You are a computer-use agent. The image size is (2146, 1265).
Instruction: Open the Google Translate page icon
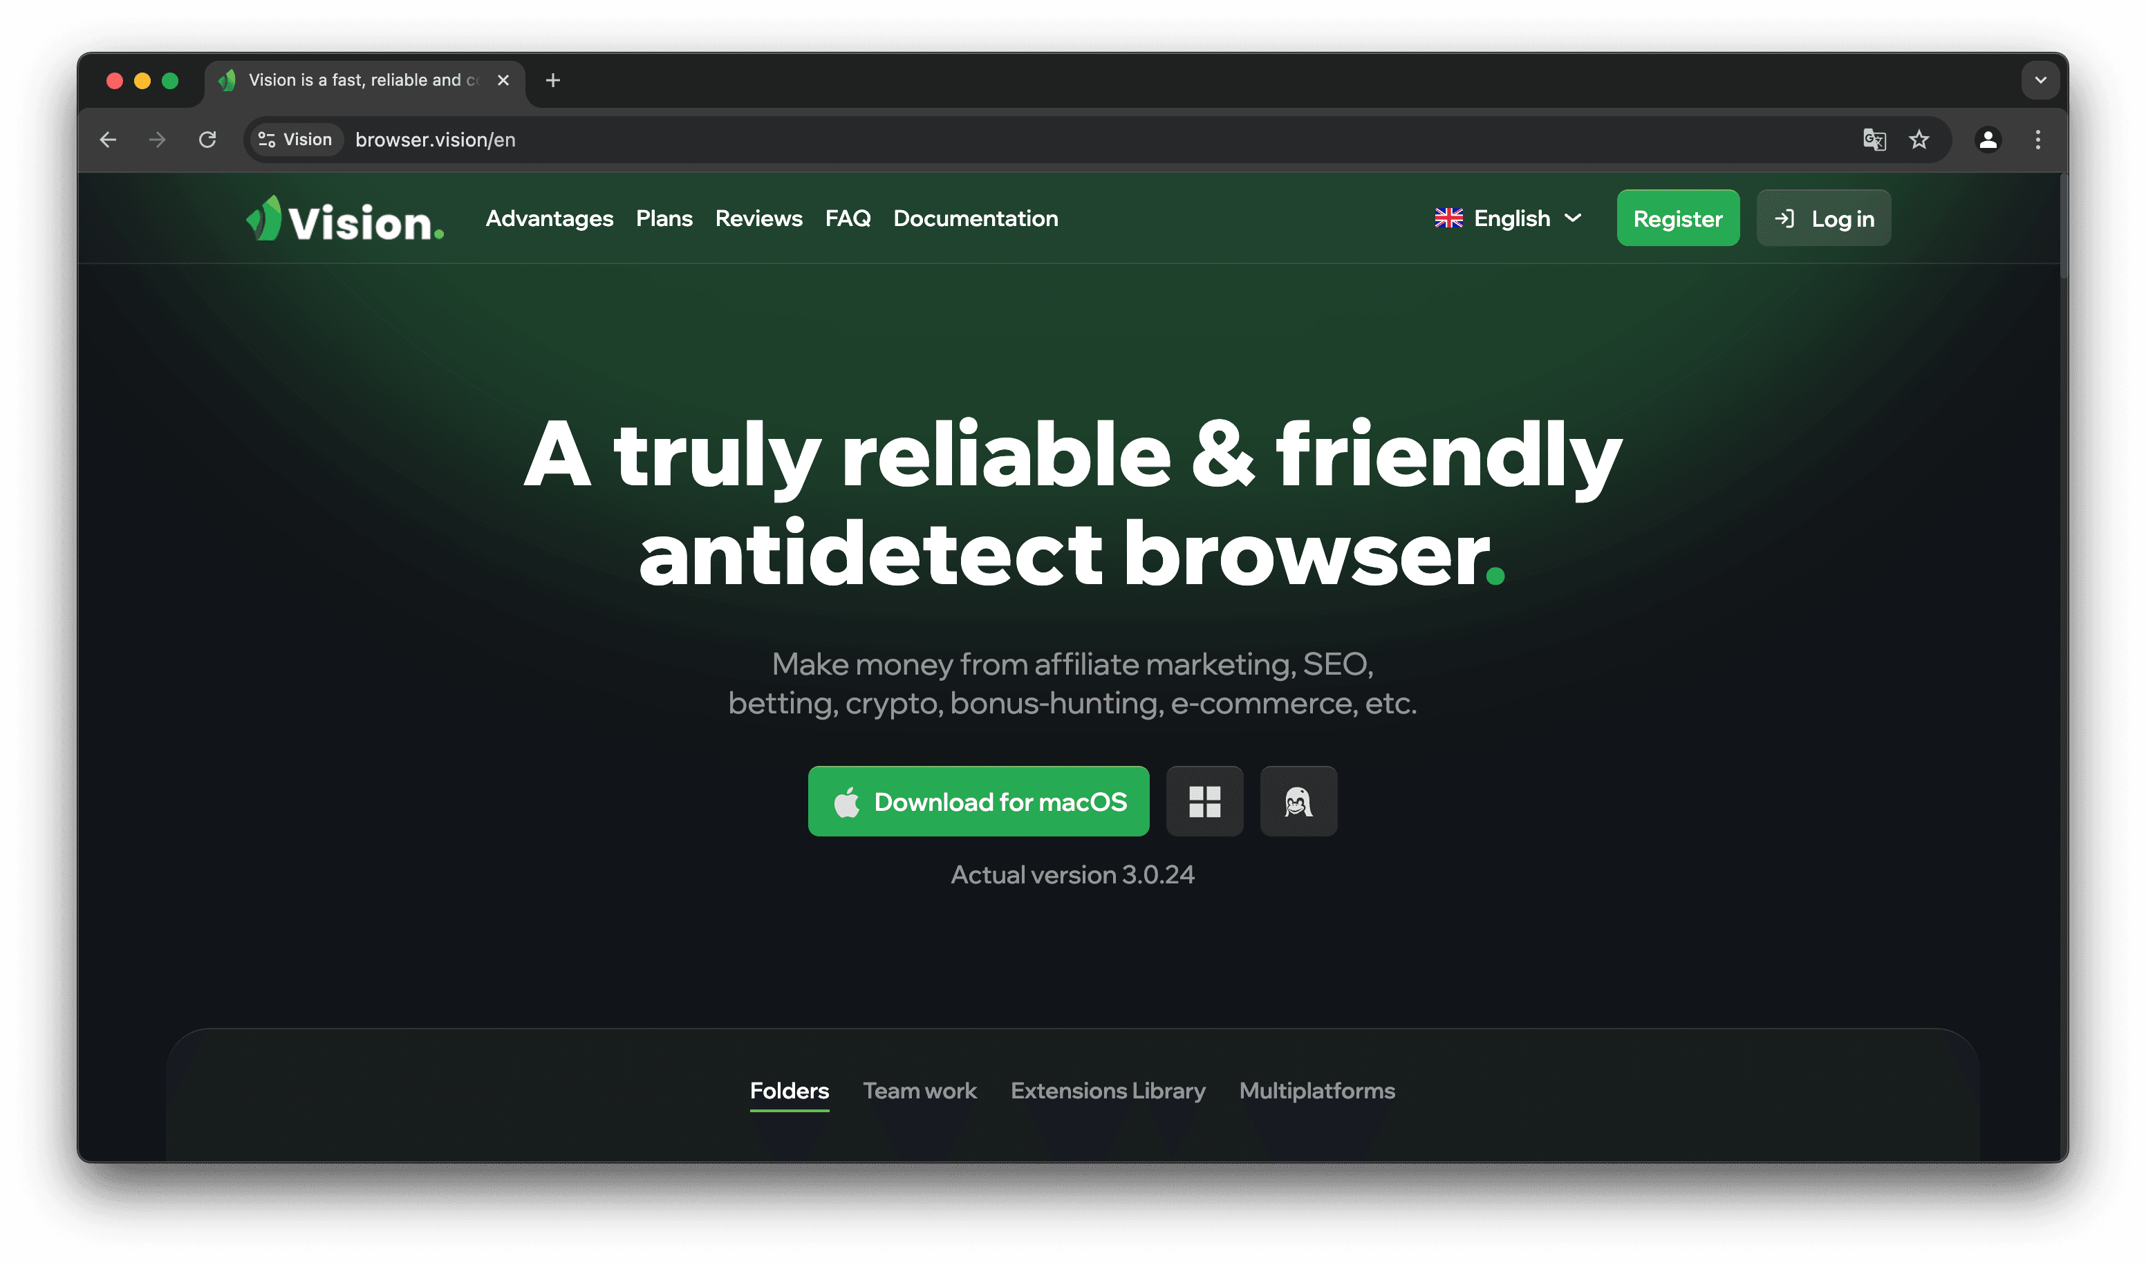1874,140
